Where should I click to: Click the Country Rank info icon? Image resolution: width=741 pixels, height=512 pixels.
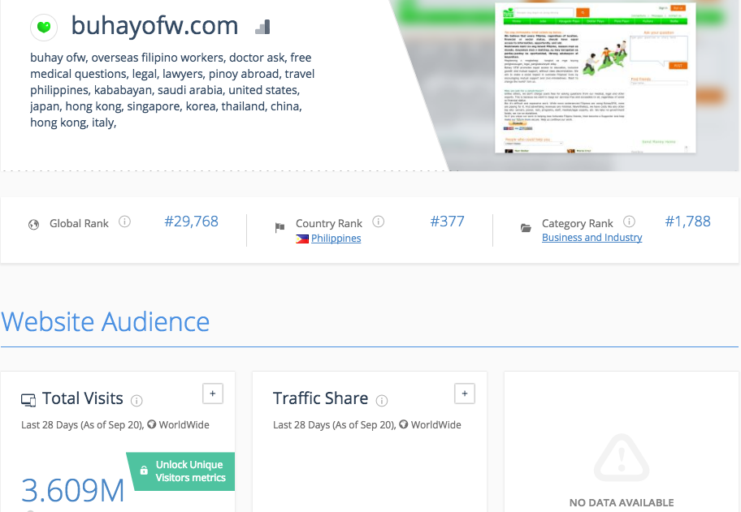(x=378, y=222)
